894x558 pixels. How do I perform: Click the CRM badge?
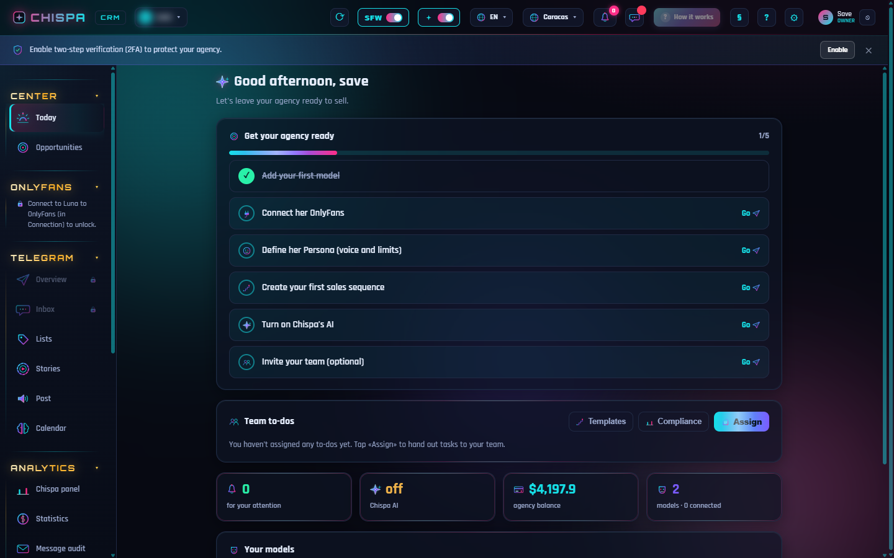coord(110,17)
